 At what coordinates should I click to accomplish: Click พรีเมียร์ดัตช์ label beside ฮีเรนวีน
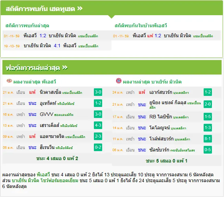tap(64, 148)
